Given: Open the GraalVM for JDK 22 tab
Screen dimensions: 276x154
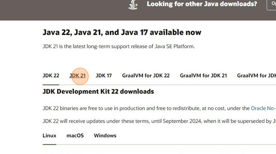Looking at the screenshot, I should (x=146, y=76).
